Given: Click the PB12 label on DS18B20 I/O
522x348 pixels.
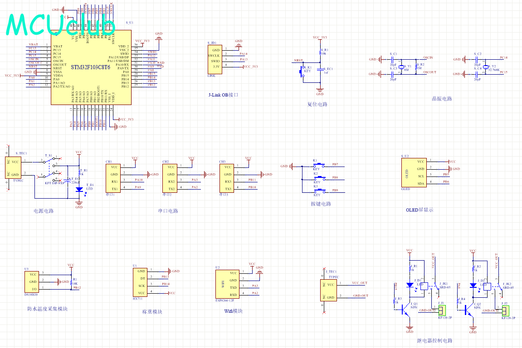Looking at the screenshot, I should [x=77, y=288].
